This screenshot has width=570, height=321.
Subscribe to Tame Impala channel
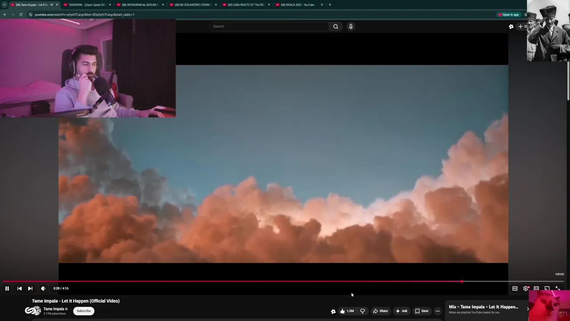click(x=84, y=311)
